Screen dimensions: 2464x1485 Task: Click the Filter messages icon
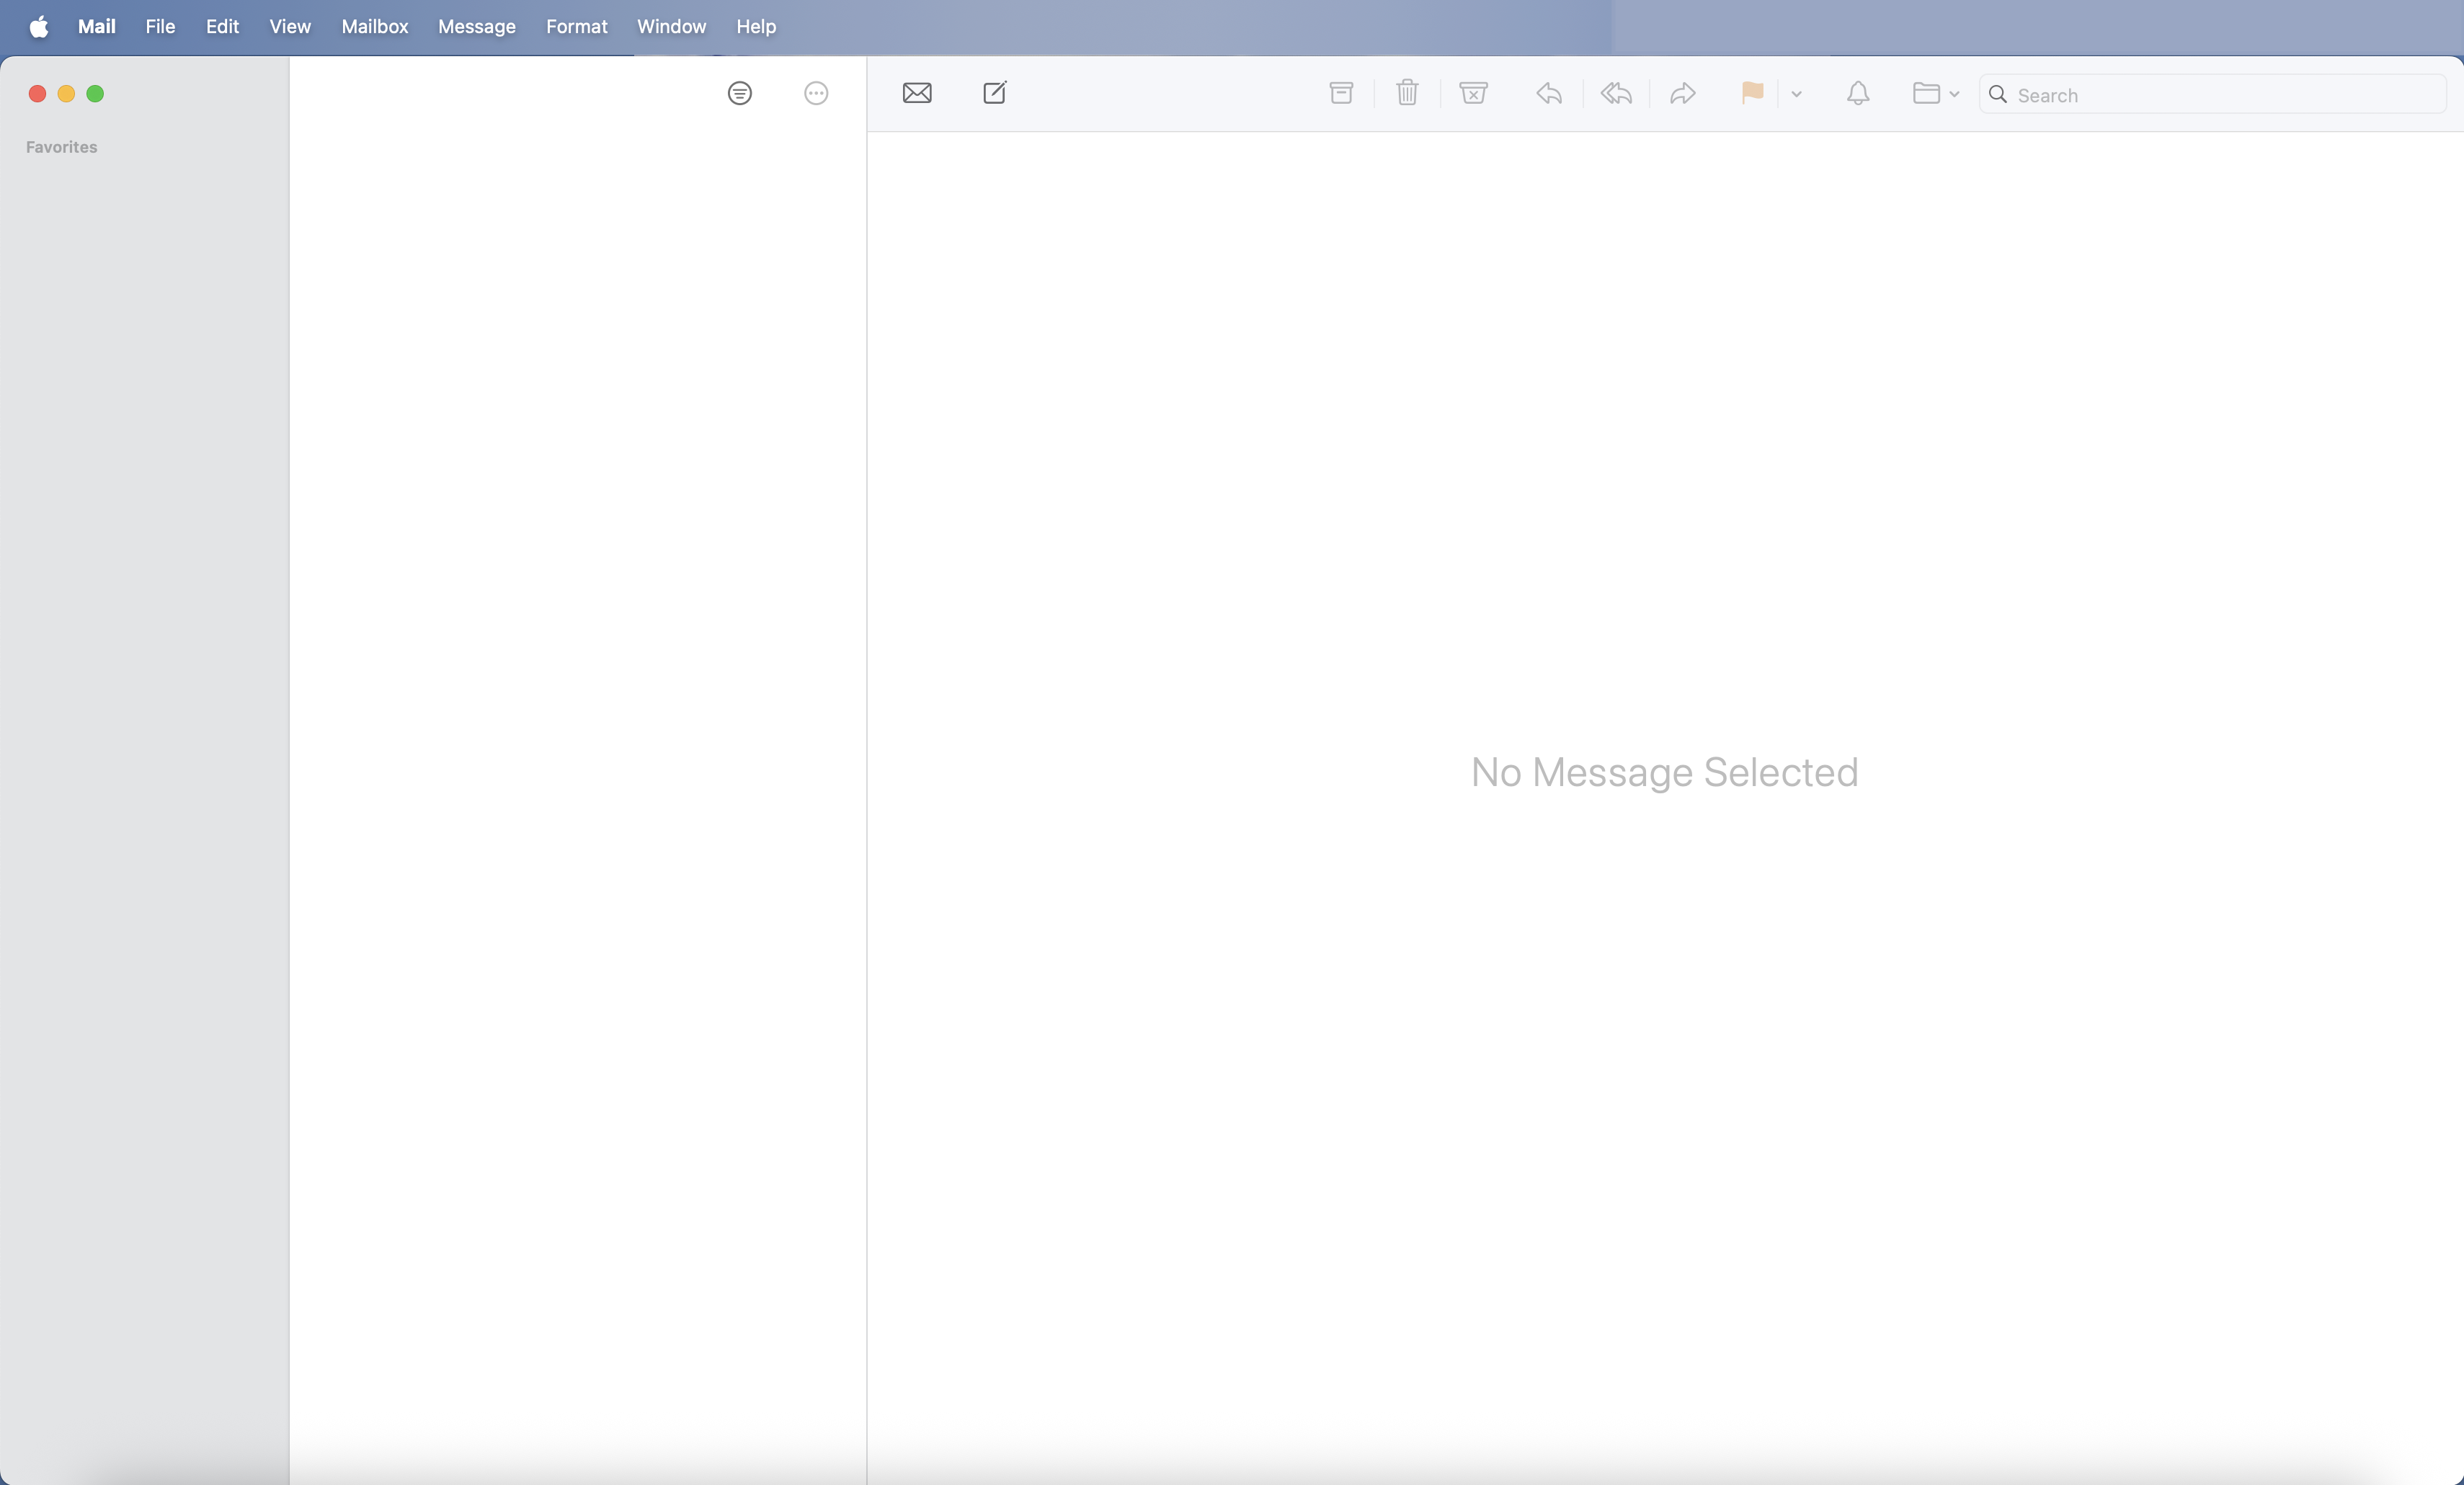[739, 93]
